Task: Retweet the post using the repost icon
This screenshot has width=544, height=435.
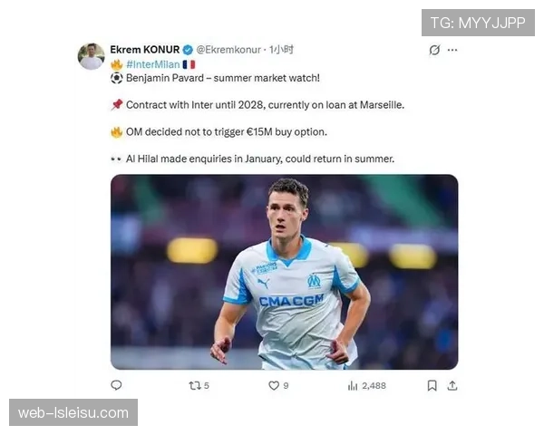Action: point(195,385)
